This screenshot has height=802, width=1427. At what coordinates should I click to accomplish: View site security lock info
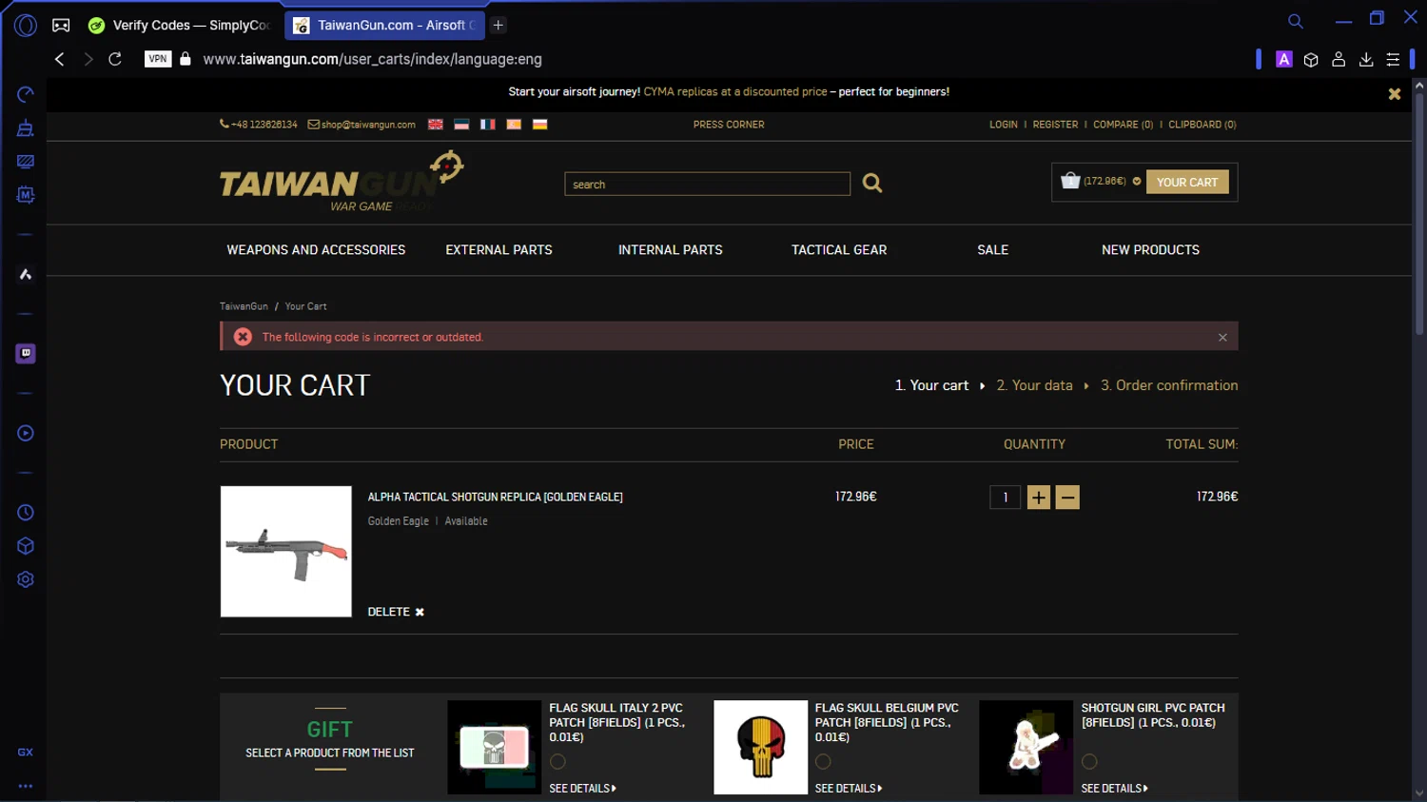point(186,59)
